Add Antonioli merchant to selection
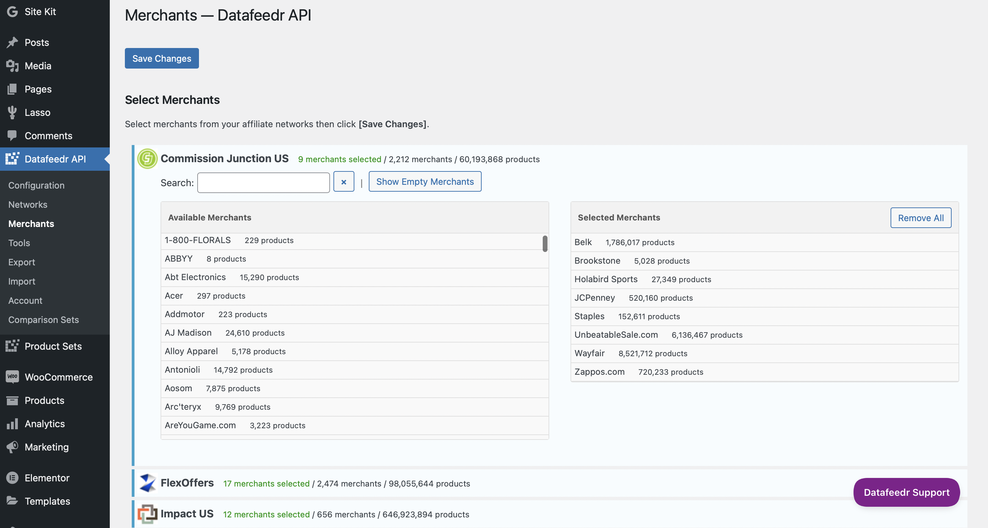Image resolution: width=988 pixels, height=528 pixels. (354, 370)
